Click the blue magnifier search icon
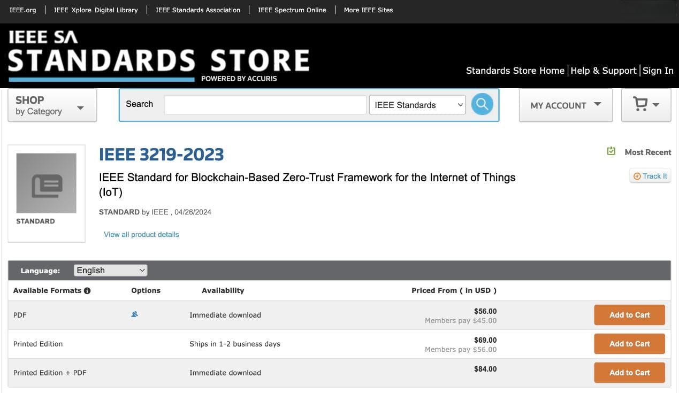This screenshot has width=679, height=393. coord(482,104)
